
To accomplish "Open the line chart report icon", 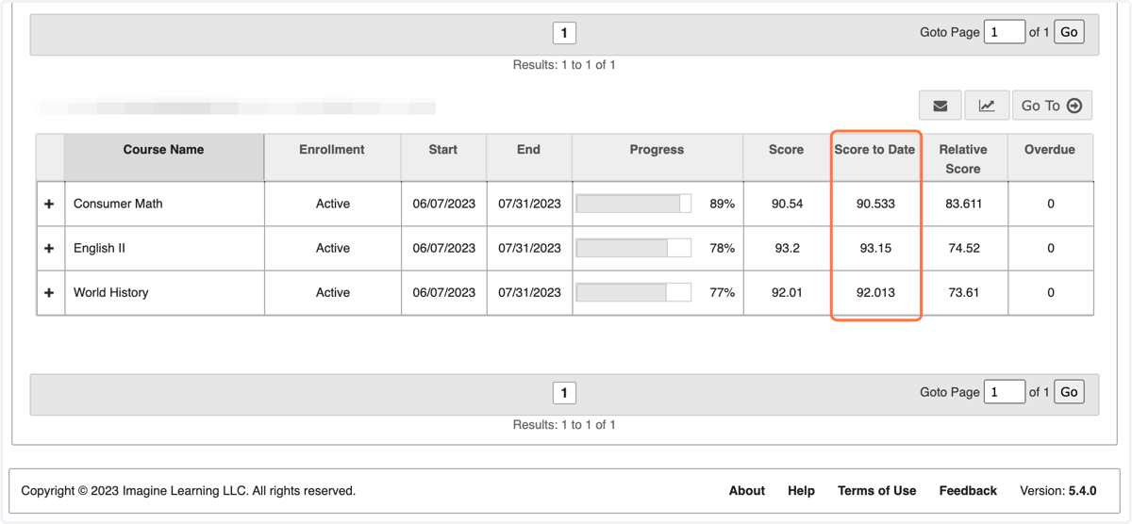I will 987,106.
